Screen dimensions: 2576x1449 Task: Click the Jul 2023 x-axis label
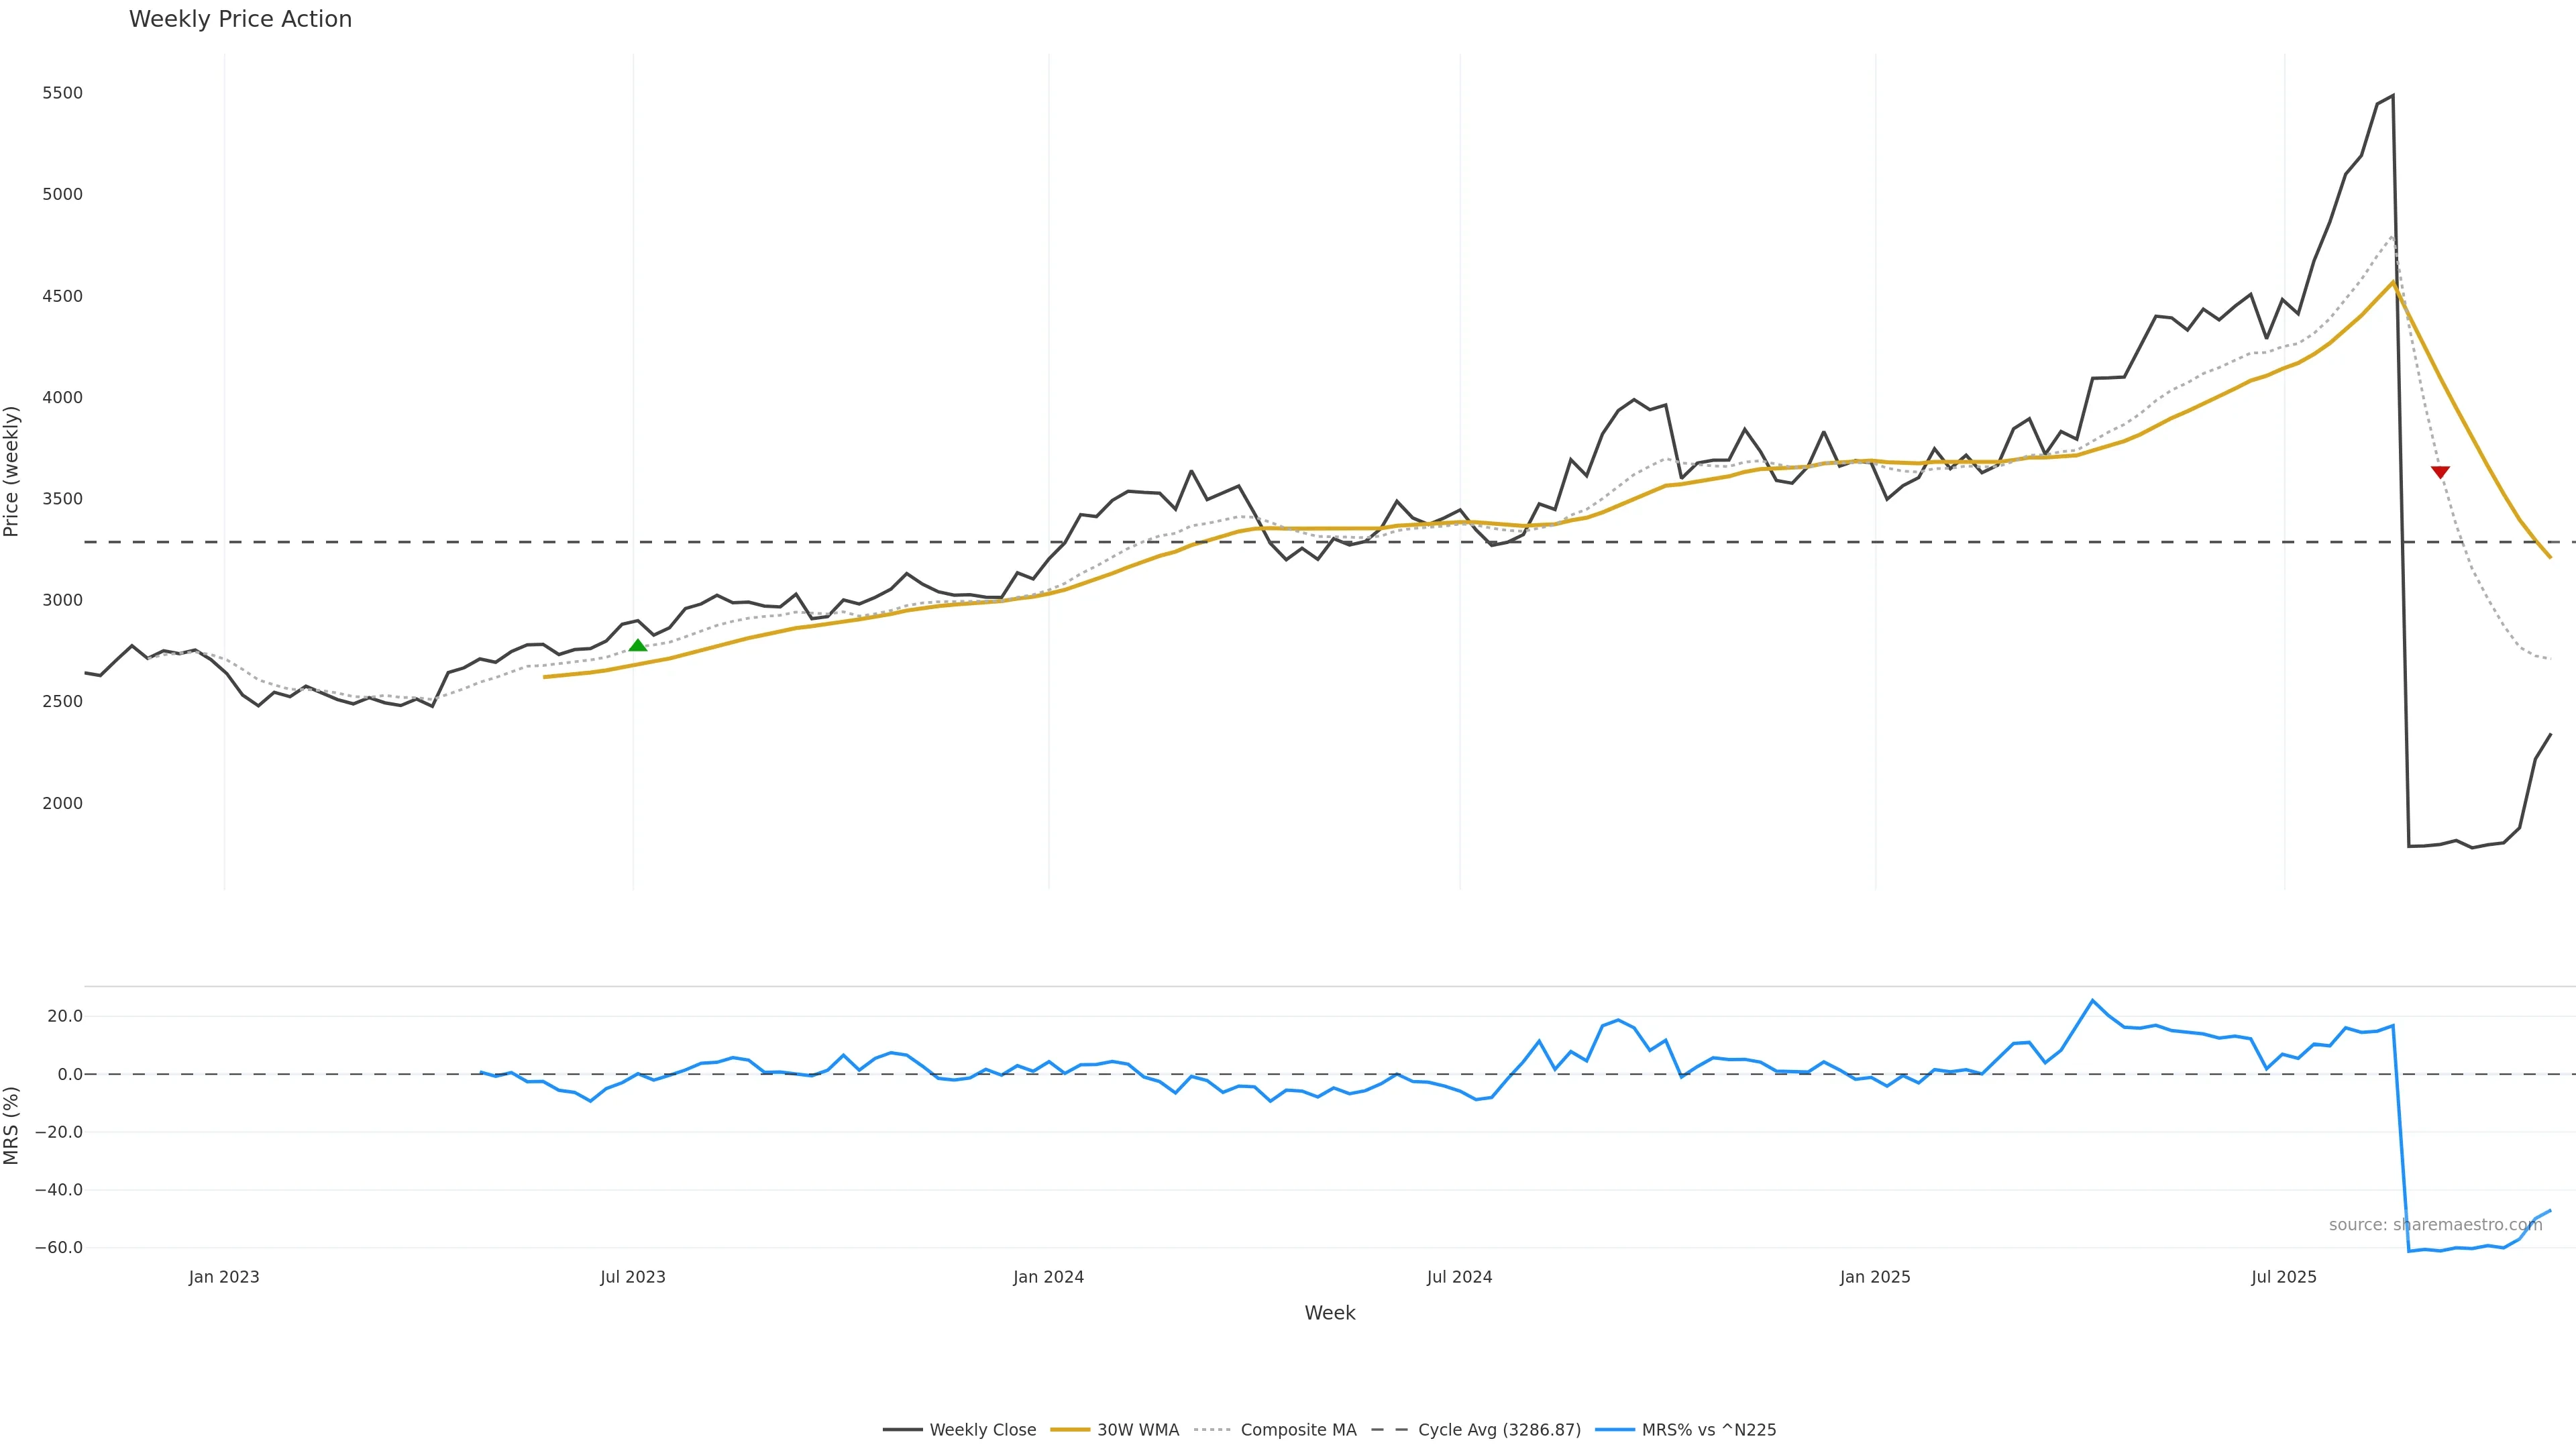(x=633, y=1277)
